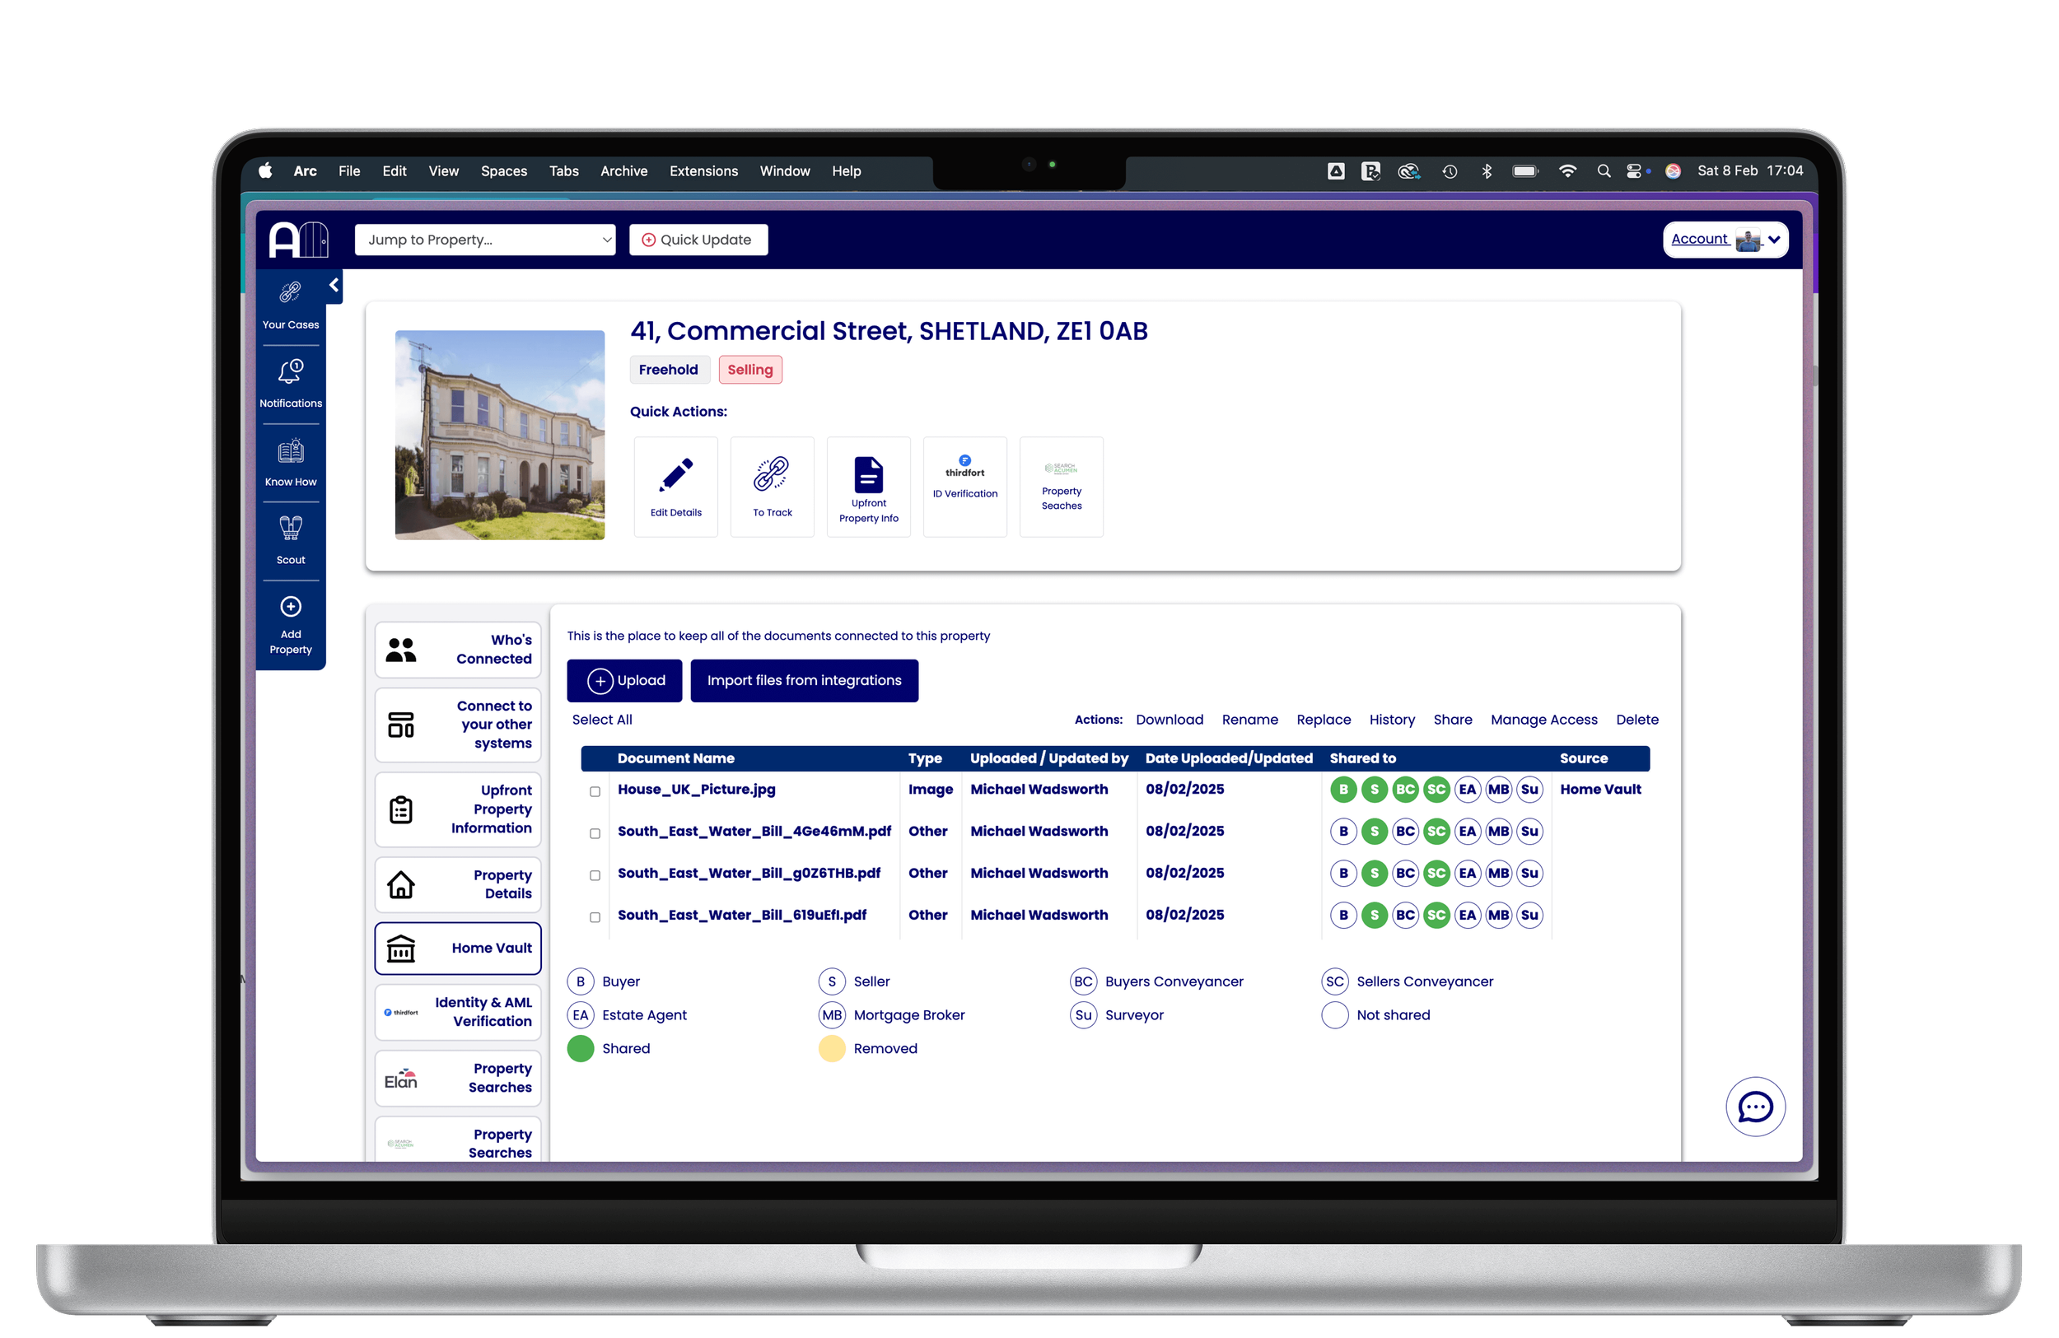
Task: Check the South_East_Water_Bill_619uEfl.pdf row
Action: click(x=595, y=917)
